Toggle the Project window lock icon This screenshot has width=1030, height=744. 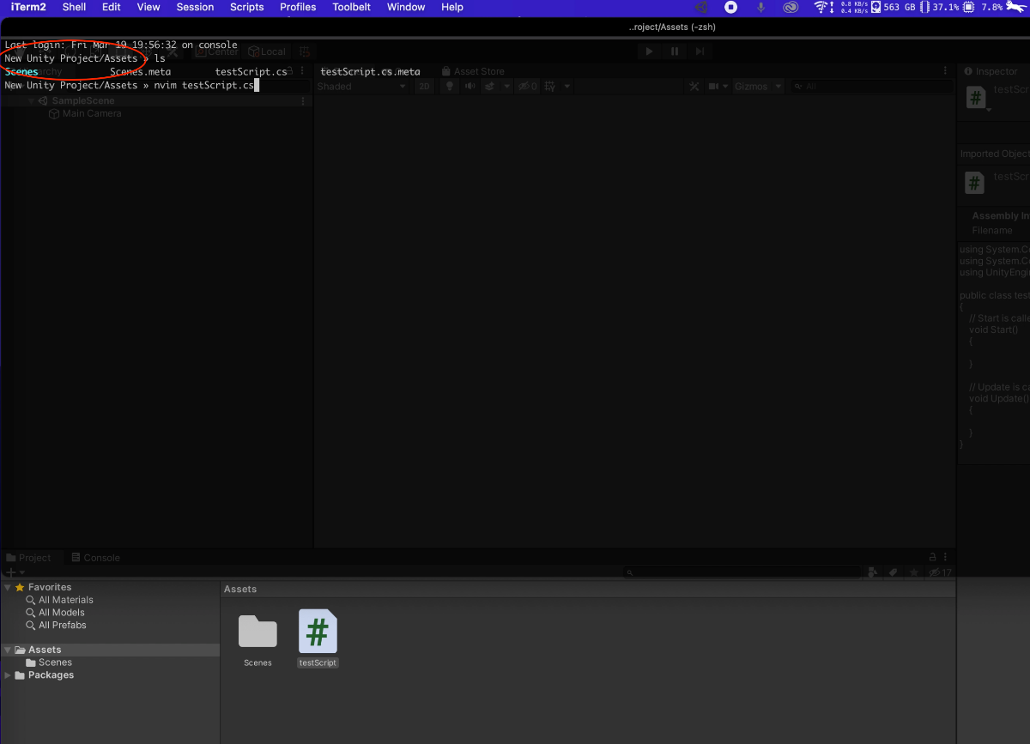(932, 557)
